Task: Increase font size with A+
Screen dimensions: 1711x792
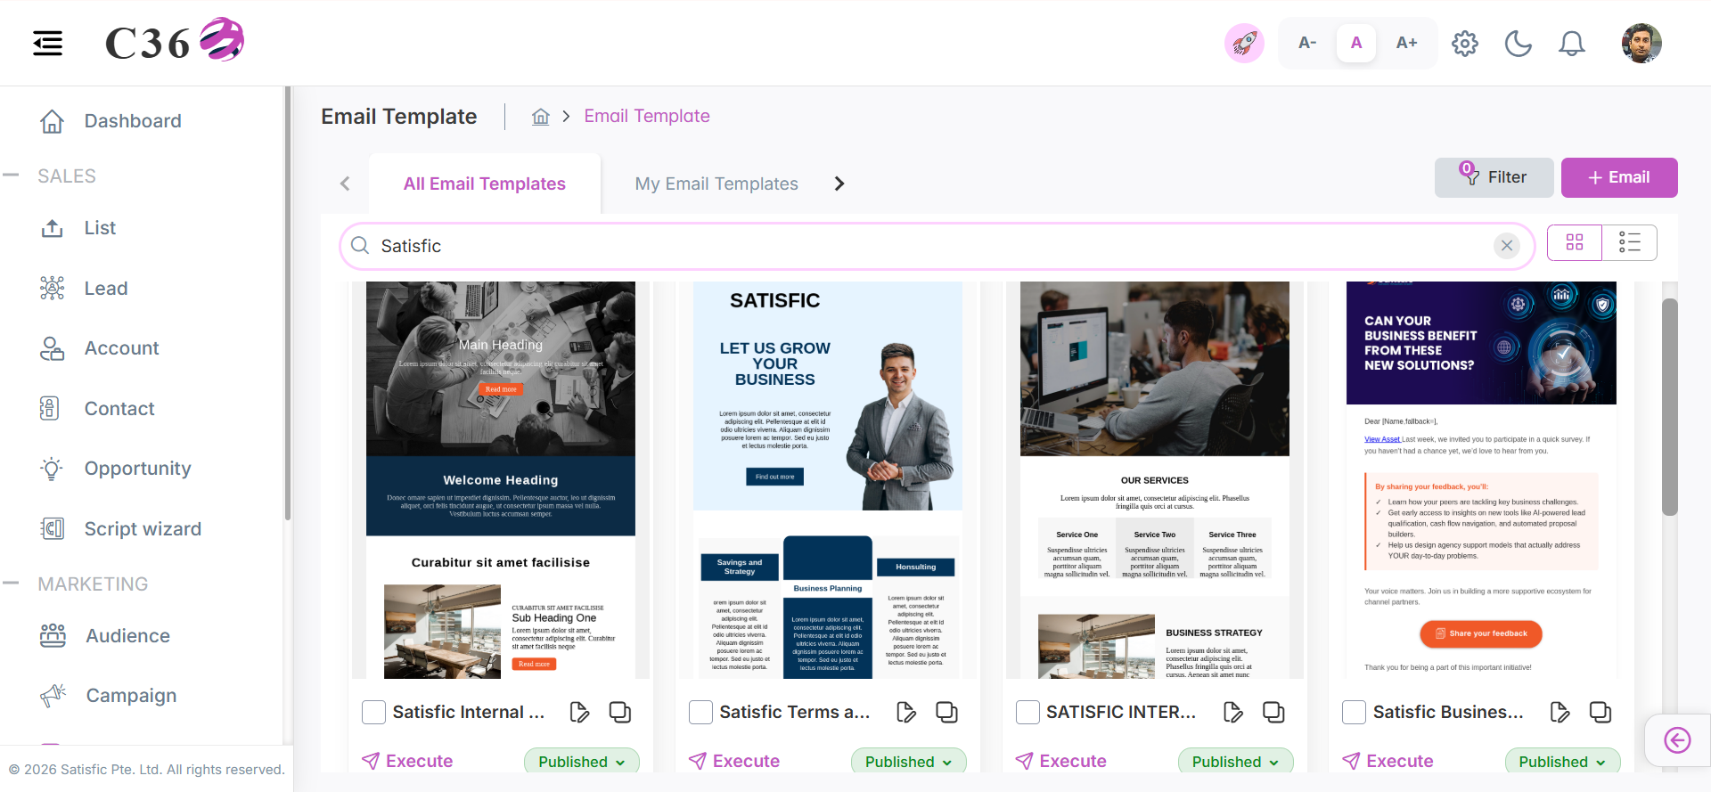Action: click(x=1406, y=43)
